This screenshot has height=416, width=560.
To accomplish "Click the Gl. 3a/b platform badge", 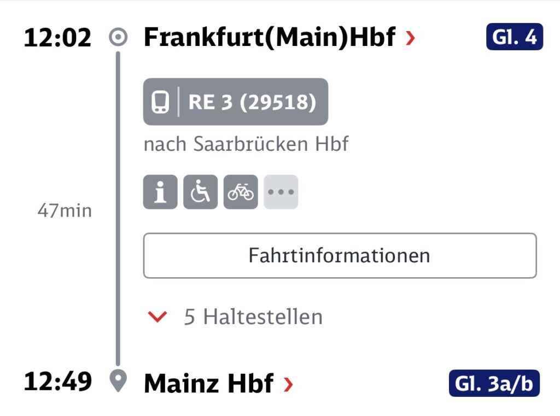I will (494, 384).
